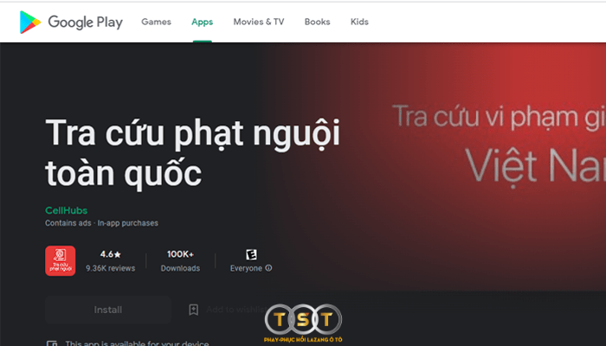Select the Apps tab
606x346 pixels.
(202, 22)
